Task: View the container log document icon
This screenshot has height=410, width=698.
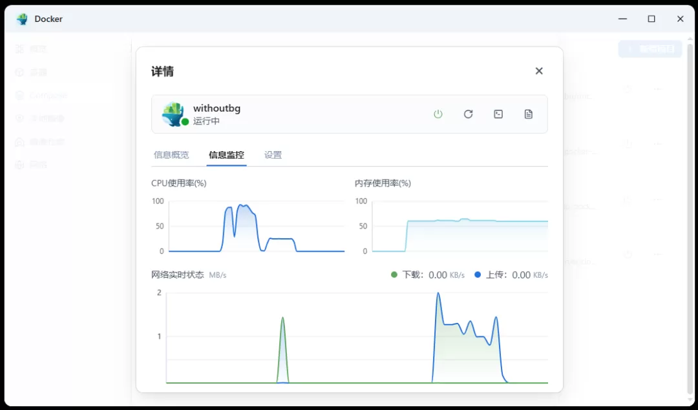Action: pos(529,114)
